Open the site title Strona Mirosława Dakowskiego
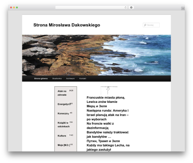The image size is (193, 163). [x=67, y=25]
